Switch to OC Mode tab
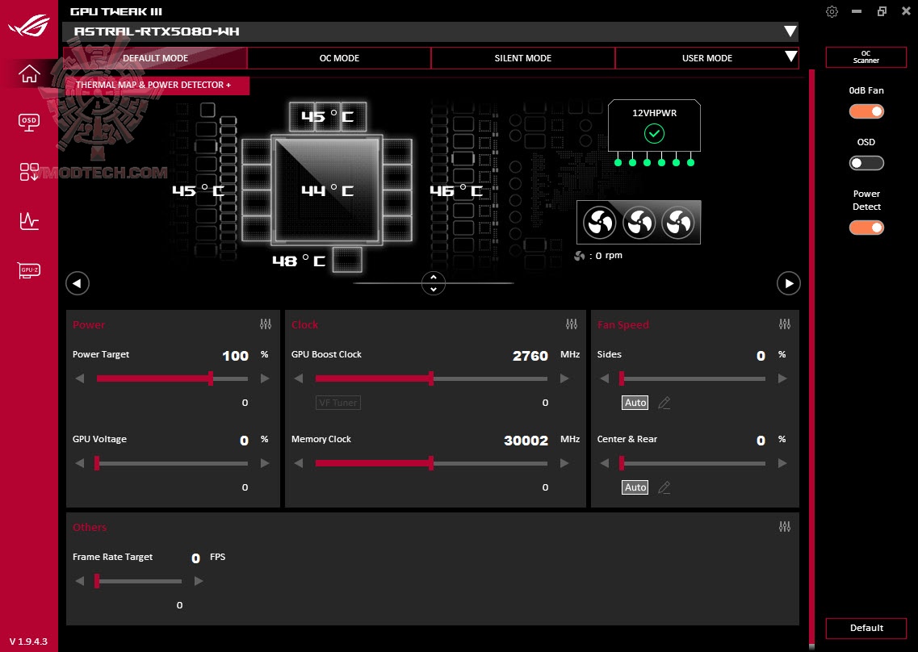918x652 pixels. [339, 58]
